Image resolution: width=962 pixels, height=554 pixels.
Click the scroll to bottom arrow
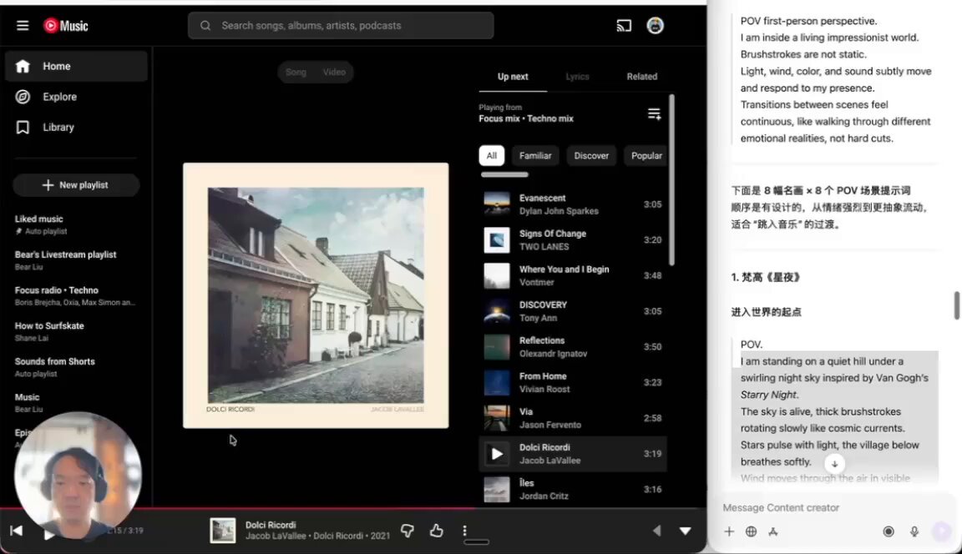point(834,464)
